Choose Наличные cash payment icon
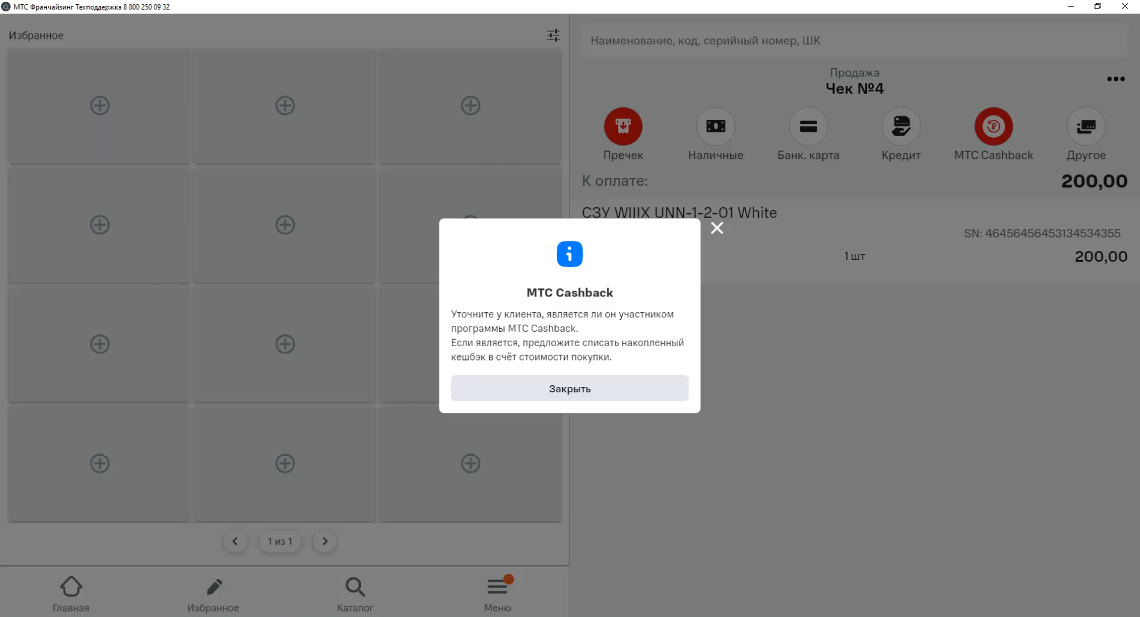 (x=716, y=126)
